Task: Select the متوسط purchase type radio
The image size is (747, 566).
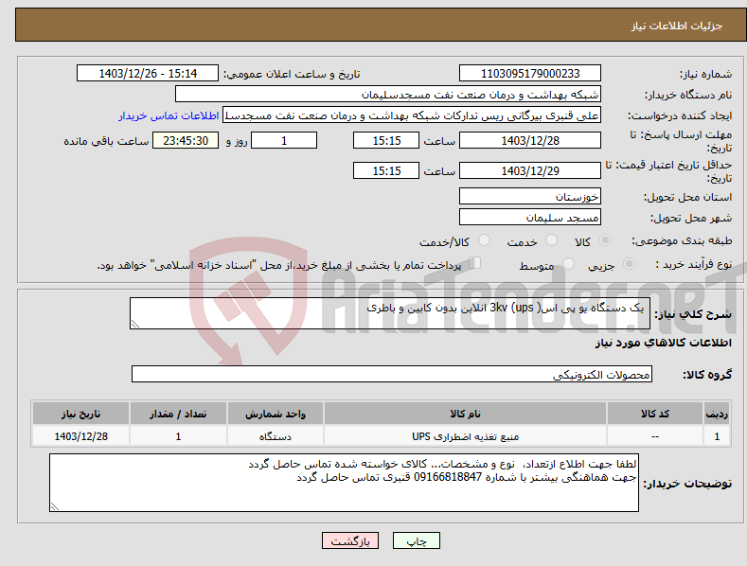Action: (568, 264)
